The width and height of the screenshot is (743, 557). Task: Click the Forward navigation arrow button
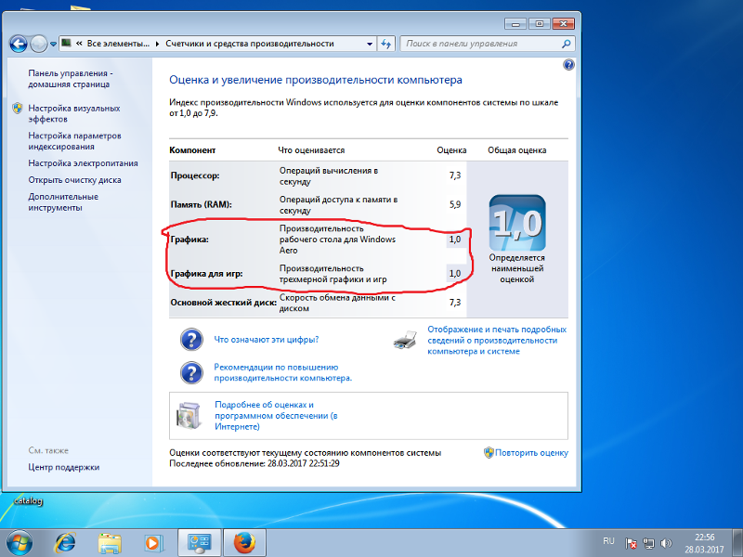pyautogui.click(x=38, y=44)
